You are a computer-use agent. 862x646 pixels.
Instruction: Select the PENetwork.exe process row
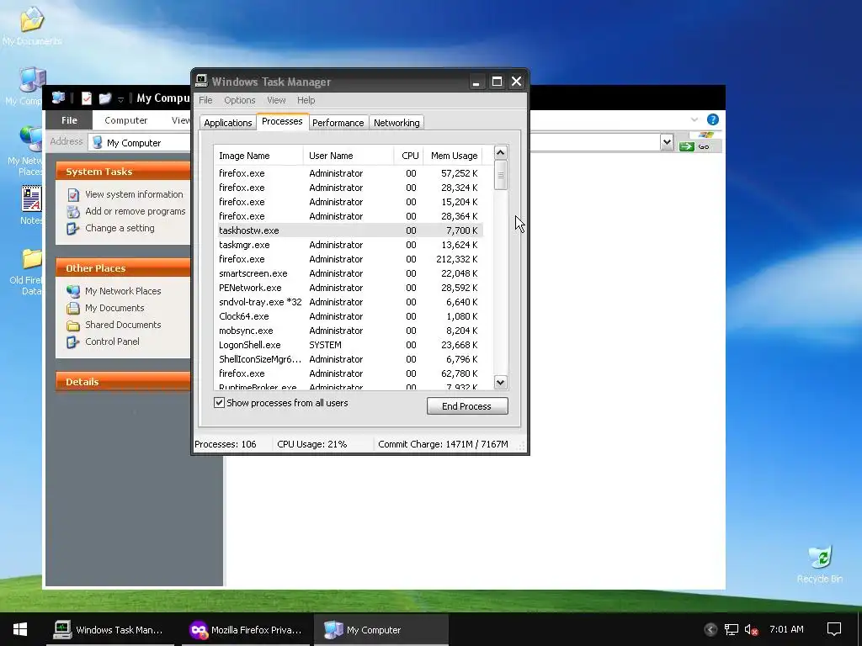[349, 288]
